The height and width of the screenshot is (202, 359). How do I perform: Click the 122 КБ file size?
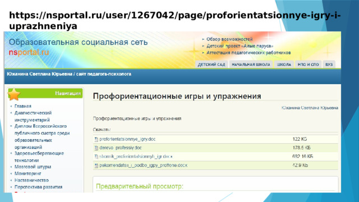[x=300, y=139]
